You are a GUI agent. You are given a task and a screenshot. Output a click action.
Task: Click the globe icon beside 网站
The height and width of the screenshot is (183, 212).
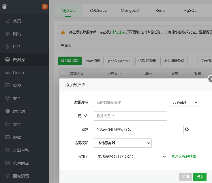pyautogui.click(x=7, y=34)
